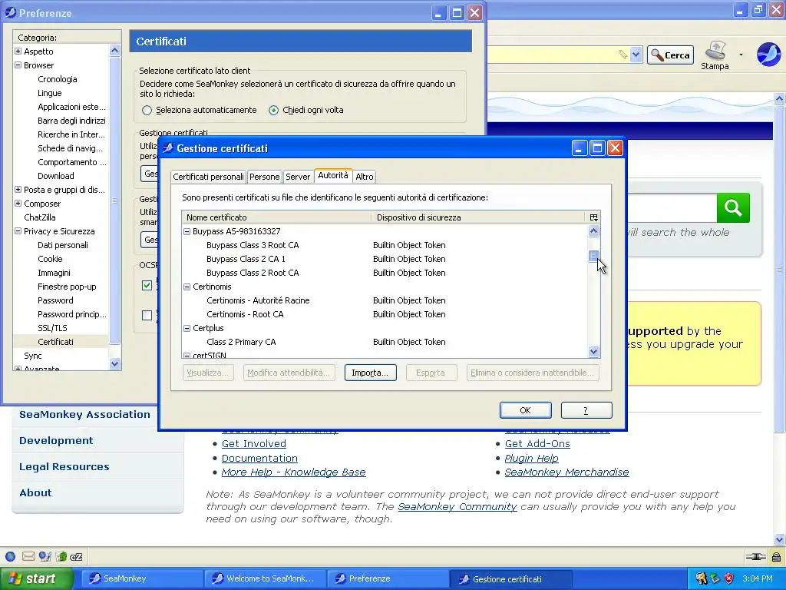Viewport: 786px width, 590px height.
Task: Select the 'Chiedi ogni volta' radio button
Action: 274,111
